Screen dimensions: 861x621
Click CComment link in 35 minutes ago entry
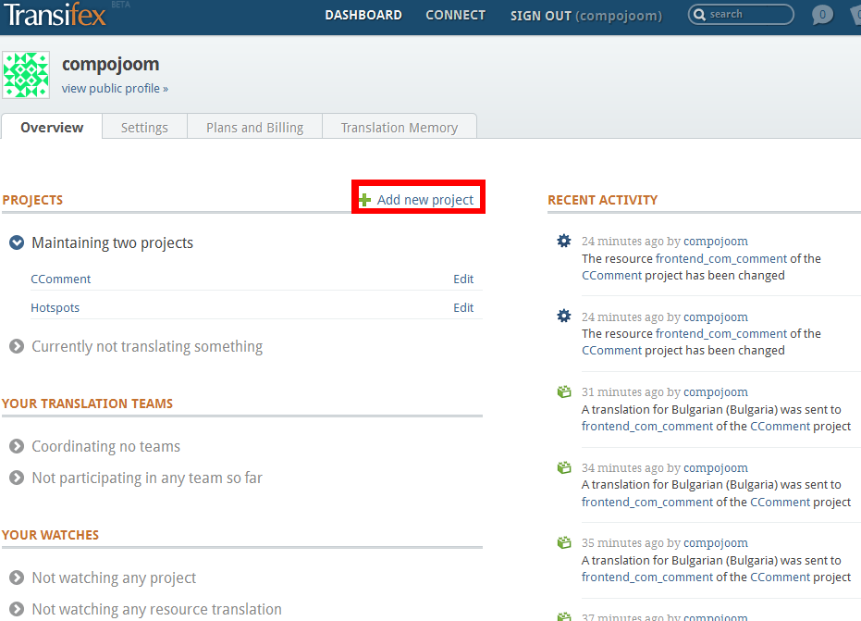tap(781, 577)
